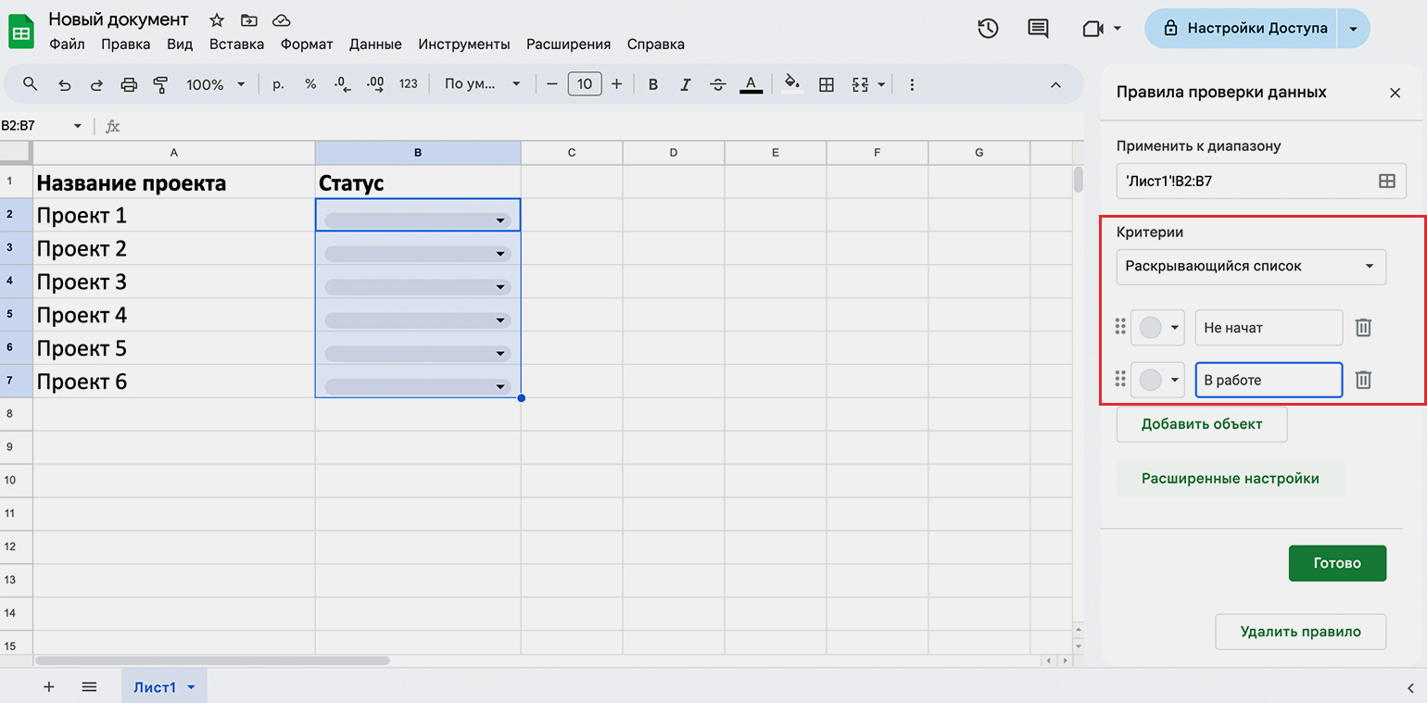Click the green Готово button
The image size is (1427, 703).
click(x=1337, y=563)
